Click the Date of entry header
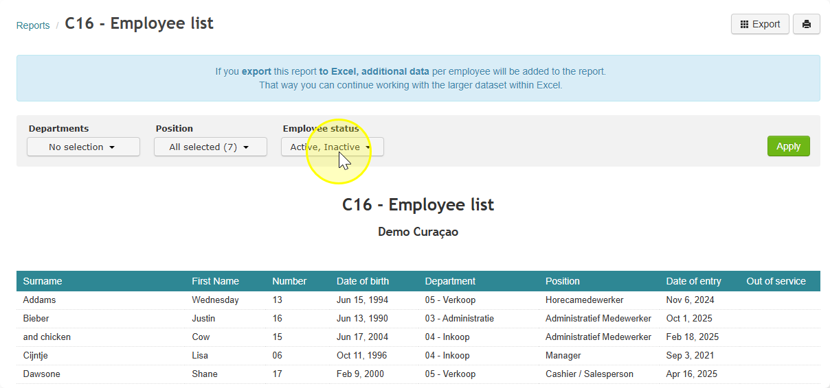Screen dimensions: 830x388 [x=693, y=281]
